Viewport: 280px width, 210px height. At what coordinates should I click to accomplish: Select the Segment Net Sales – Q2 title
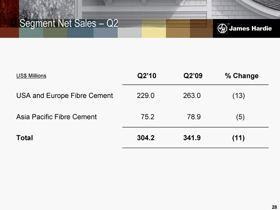pyautogui.click(x=69, y=23)
